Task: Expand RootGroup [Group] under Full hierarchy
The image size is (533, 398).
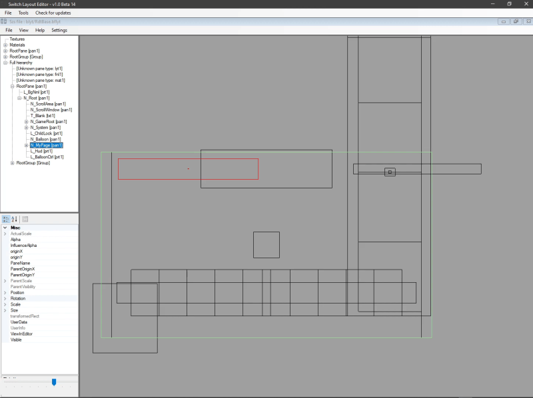Action: tap(13, 163)
